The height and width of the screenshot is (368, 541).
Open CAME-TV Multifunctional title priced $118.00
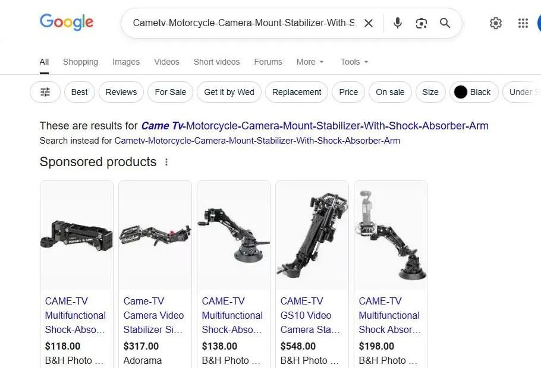(76, 315)
